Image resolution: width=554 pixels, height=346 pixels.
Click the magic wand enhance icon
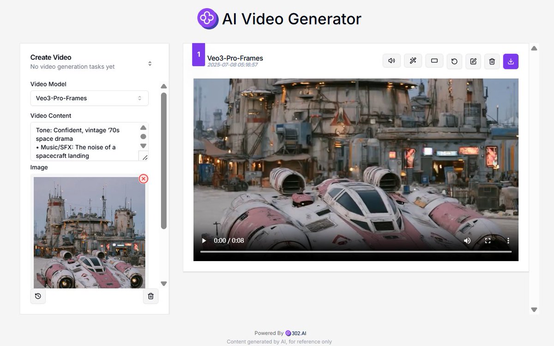(x=413, y=61)
